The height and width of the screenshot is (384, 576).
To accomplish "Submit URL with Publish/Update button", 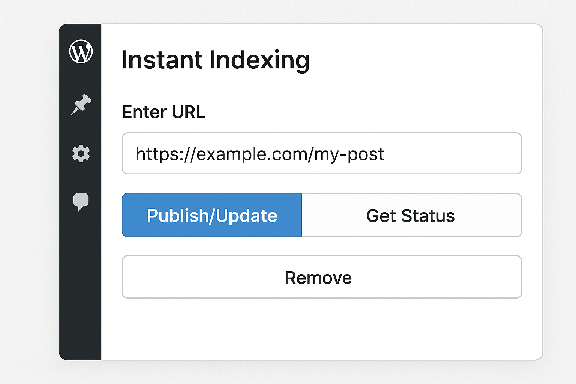I will click(x=212, y=215).
